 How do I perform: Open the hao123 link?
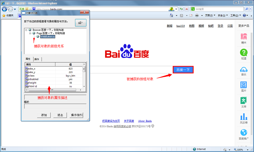(x=181, y=26)
